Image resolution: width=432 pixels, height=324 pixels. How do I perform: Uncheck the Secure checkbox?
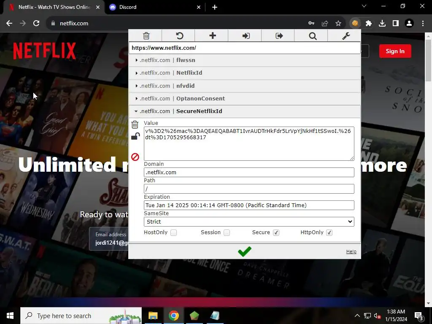click(276, 232)
